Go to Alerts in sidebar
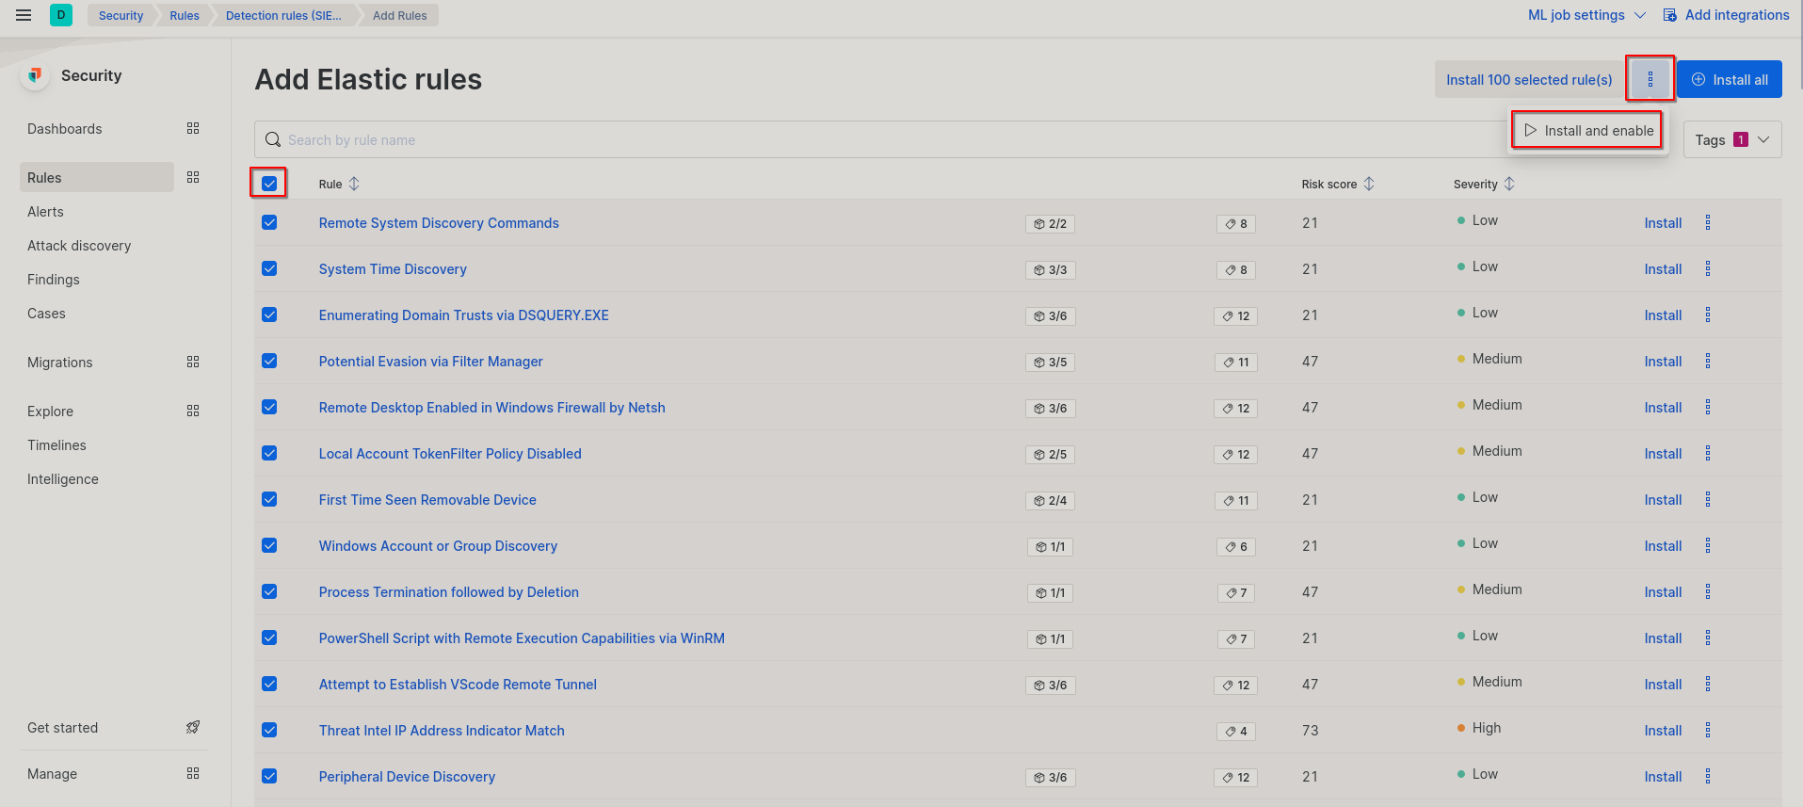The width and height of the screenshot is (1803, 807). 45,212
